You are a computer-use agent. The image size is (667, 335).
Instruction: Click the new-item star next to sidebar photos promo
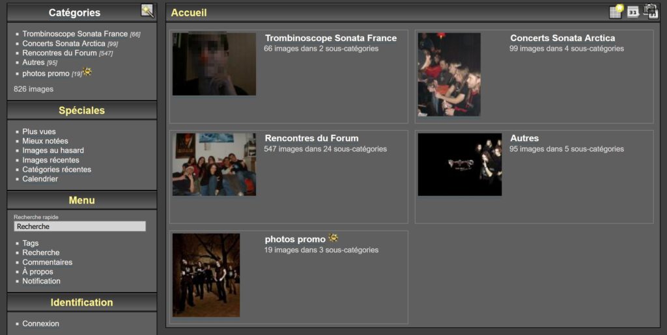pyautogui.click(x=87, y=72)
